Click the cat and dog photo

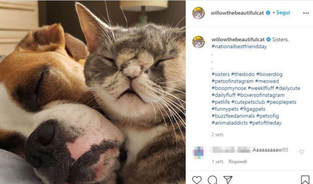pos(93,92)
